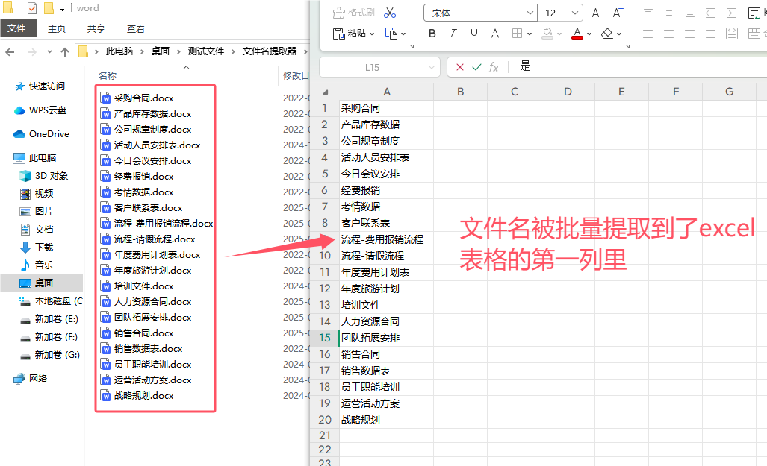This screenshot has height=466, width=767.
Task: Expand the Eraser clear options arrow
Action: pos(619,34)
